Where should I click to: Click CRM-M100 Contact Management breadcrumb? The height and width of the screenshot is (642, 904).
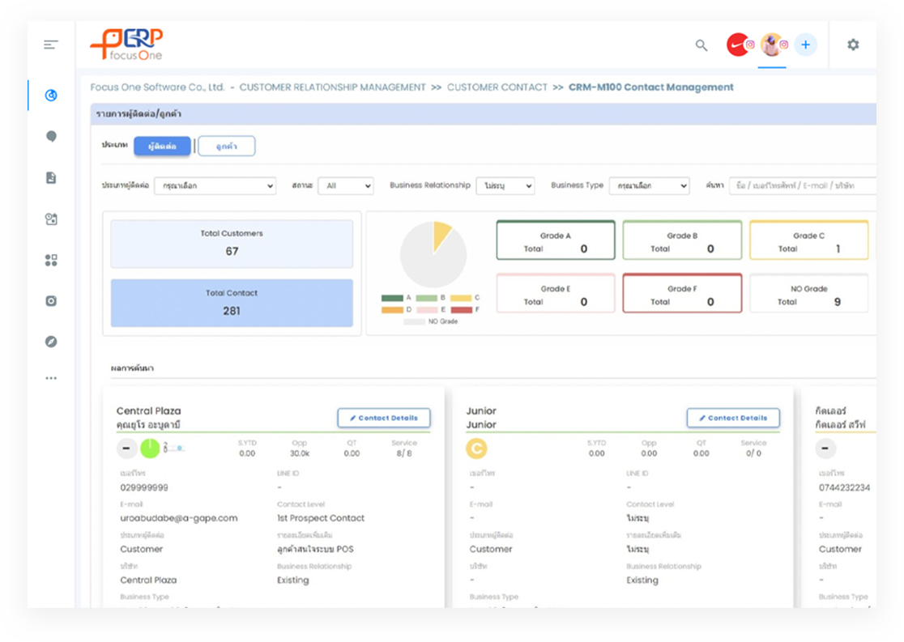tap(651, 87)
